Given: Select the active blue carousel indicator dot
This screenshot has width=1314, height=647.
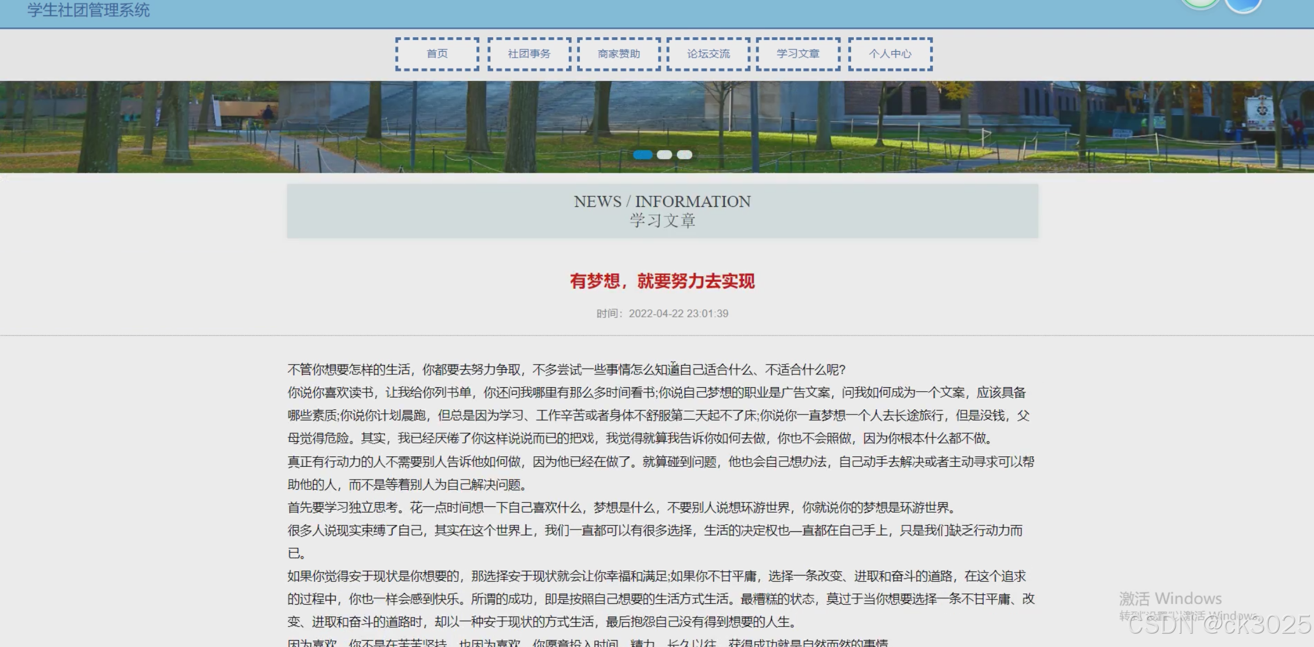Looking at the screenshot, I should point(642,155).
